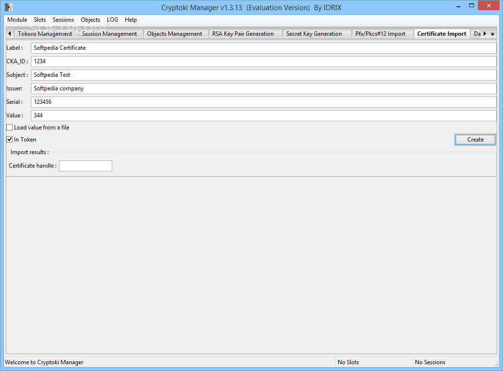Screen dimensions: 503x371
Task: Open the Help menu
Action: coord(131,20)
